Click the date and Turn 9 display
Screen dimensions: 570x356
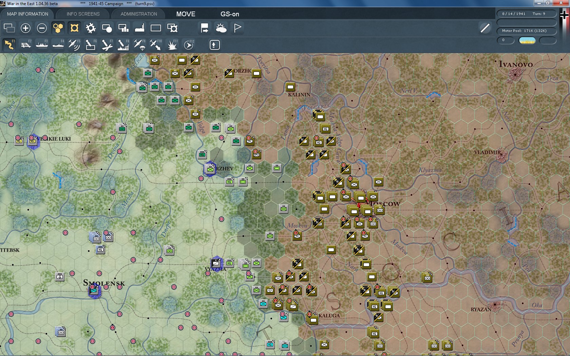[527, 14]
